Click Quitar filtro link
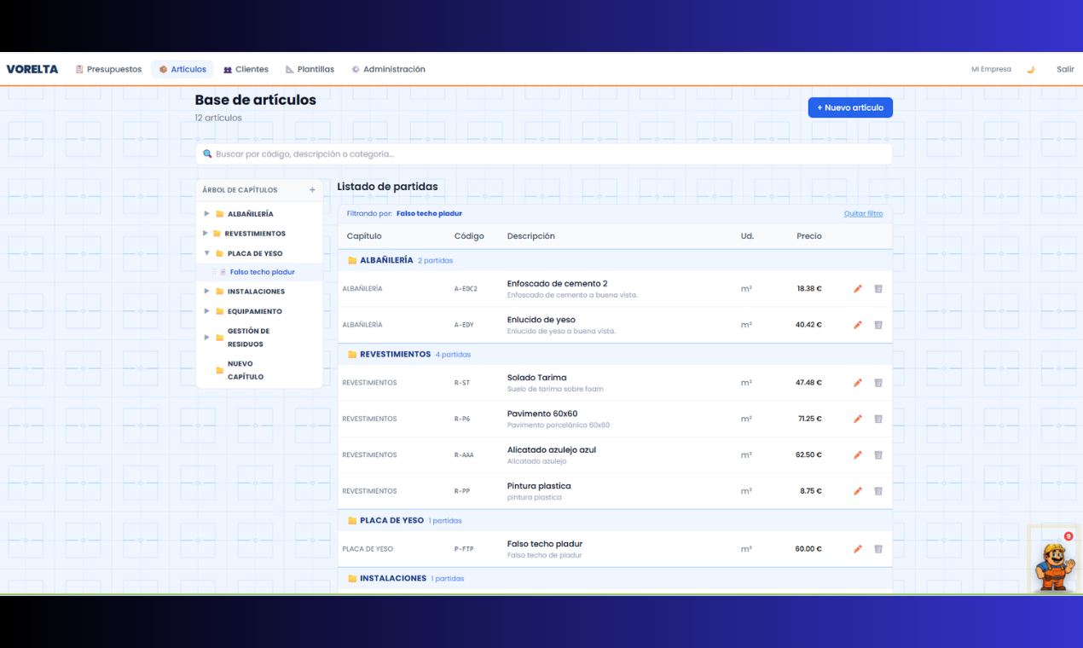This screenshot has width=1083, height=648. [x=863, y=214]
